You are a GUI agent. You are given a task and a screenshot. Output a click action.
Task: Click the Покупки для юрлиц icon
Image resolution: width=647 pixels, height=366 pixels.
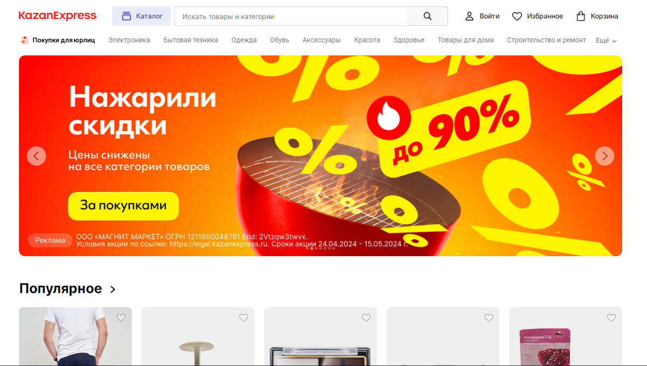click(24, 40)
